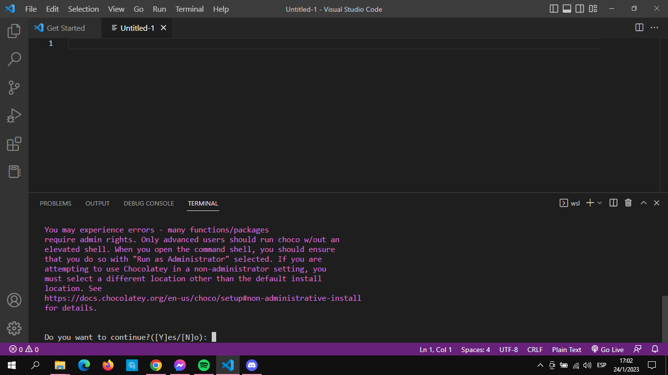Screen dimensions: 668x375
Task: Switch to the PROBLEMS tab
Action: click(x=56, y=203)
